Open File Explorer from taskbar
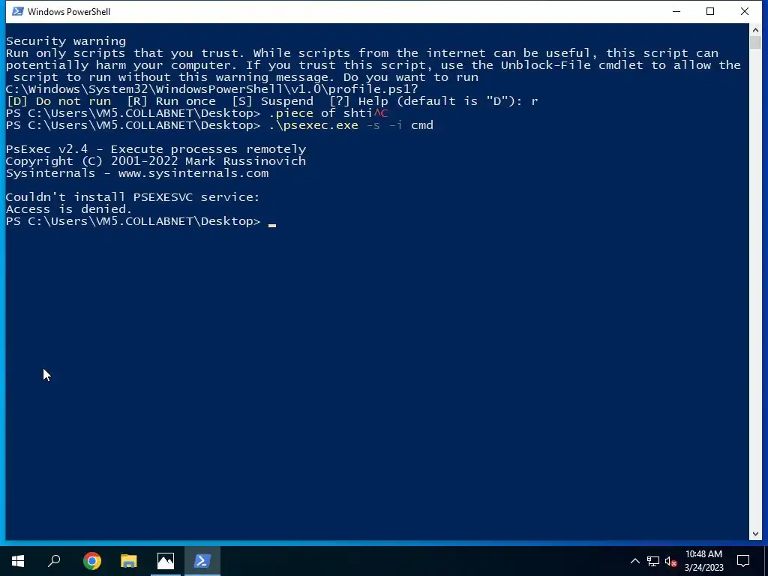768x576 pixels. pyautogui.click(x=129, y=561)
